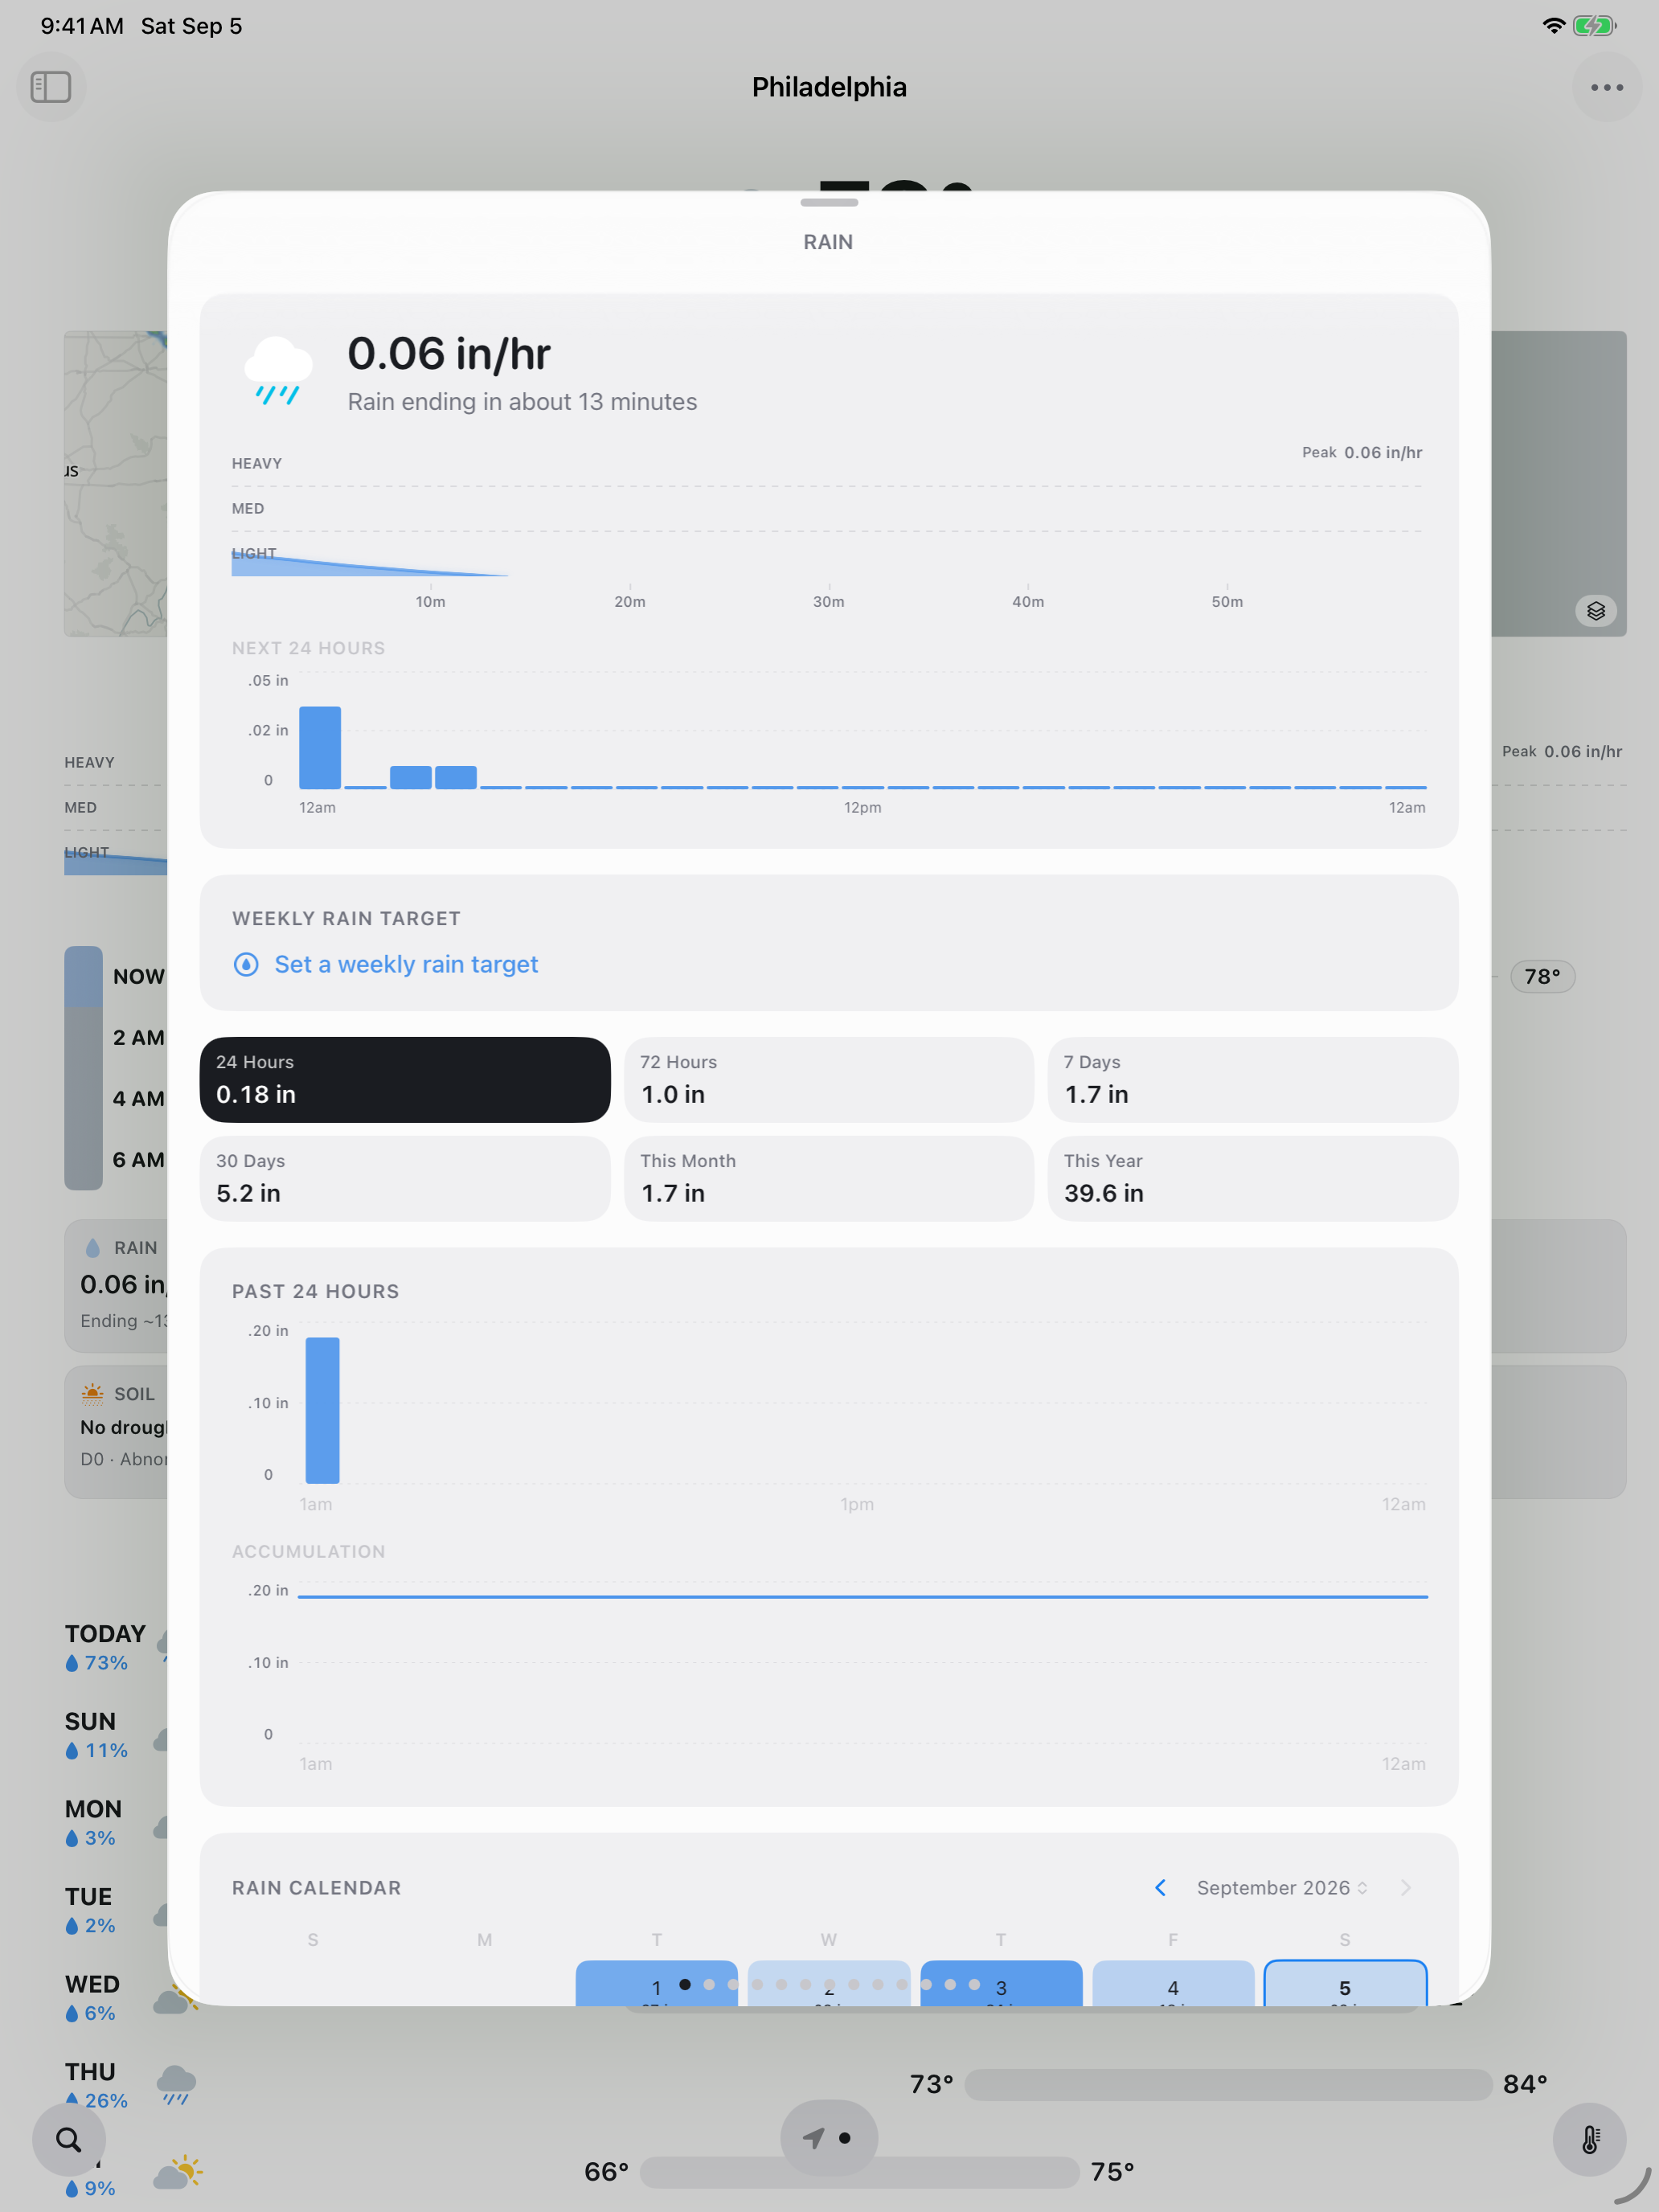Select day 5 in the rain calendar

tap(1345, 1983)
